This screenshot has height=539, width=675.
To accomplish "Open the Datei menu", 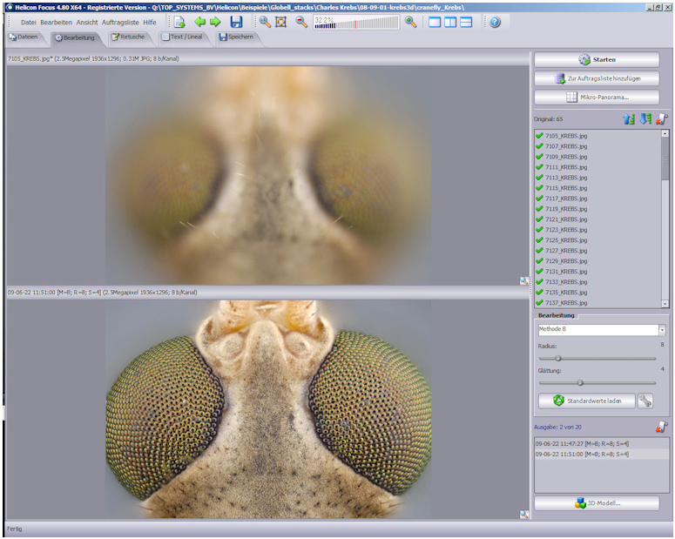I will point(29,23).
